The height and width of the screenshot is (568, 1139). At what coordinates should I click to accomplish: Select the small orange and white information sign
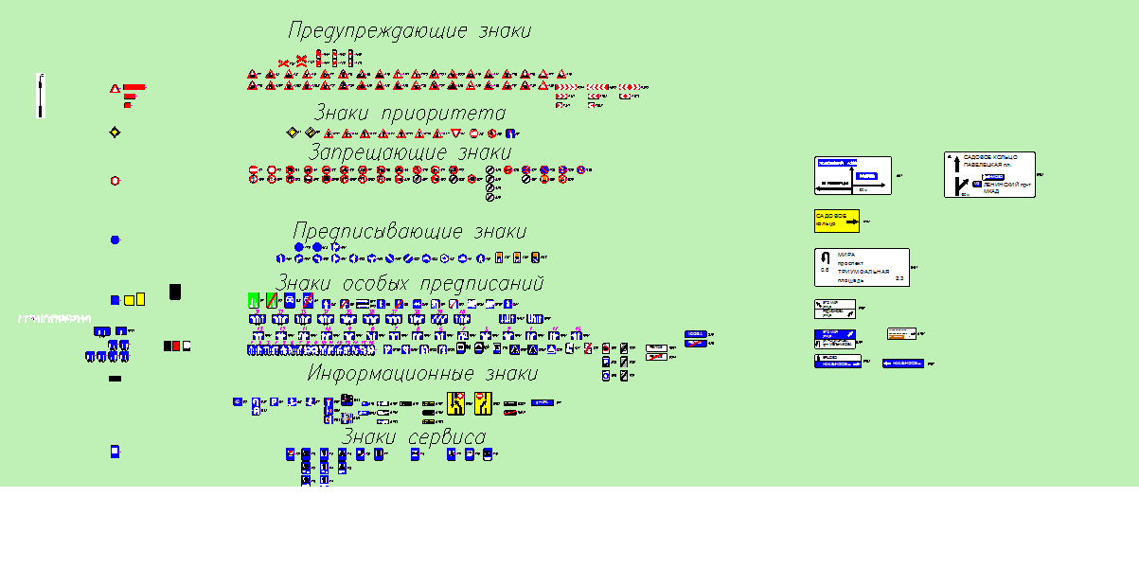901,334
